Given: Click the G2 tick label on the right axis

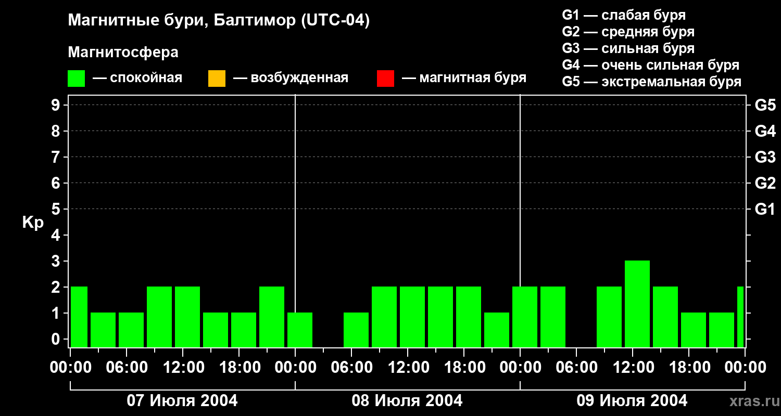Looking at the screenshot, I should coord(765,183).
